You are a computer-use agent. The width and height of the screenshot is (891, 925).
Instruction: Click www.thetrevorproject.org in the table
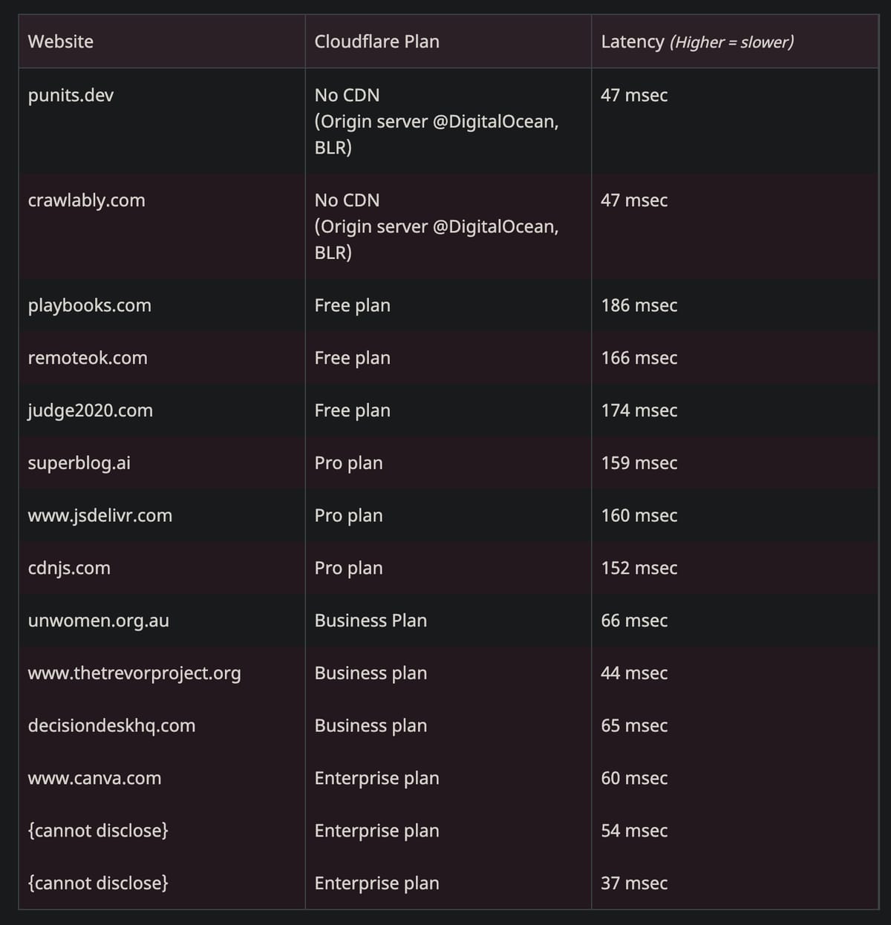point(134,673)
